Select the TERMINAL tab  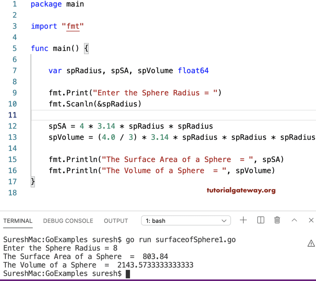tap(18, 221)
